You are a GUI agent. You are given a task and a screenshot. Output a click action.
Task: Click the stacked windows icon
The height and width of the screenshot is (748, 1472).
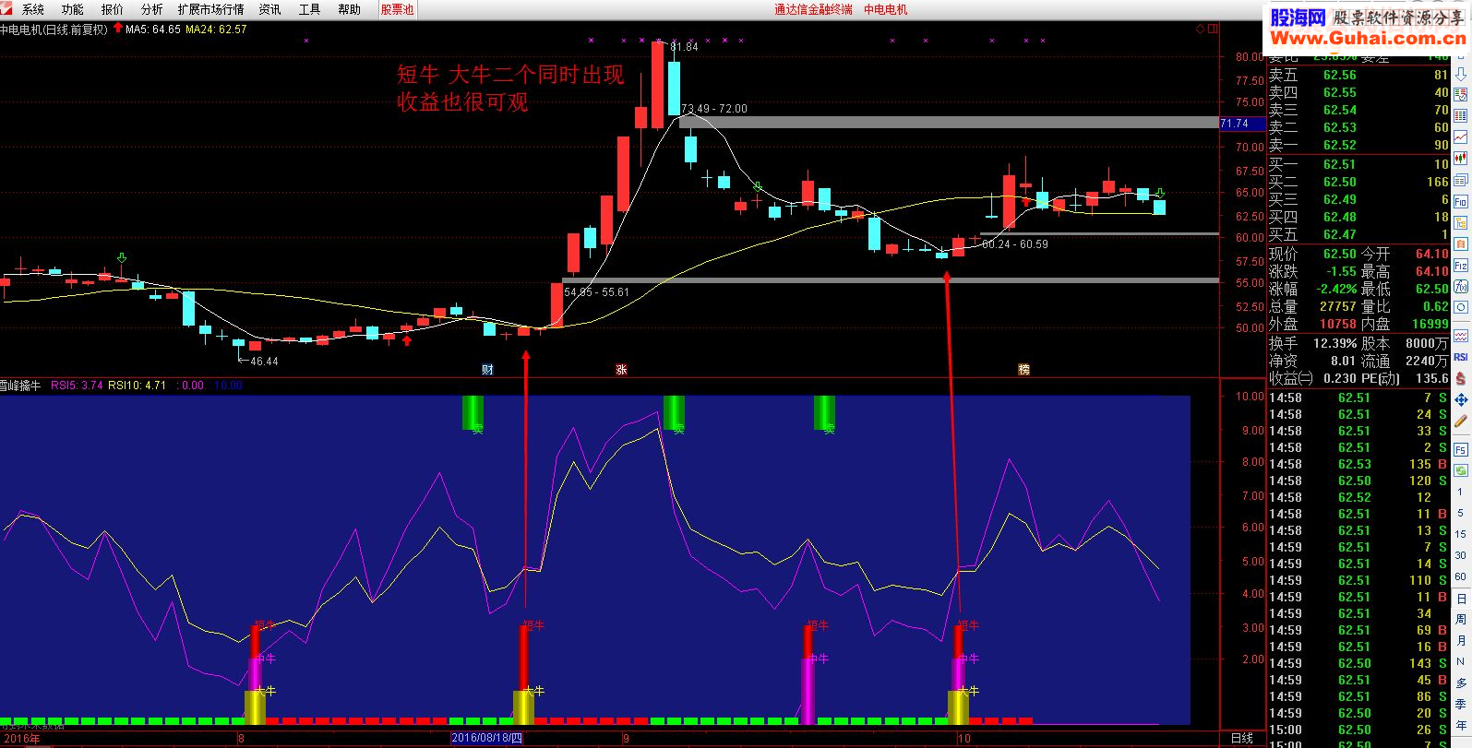1461,180
